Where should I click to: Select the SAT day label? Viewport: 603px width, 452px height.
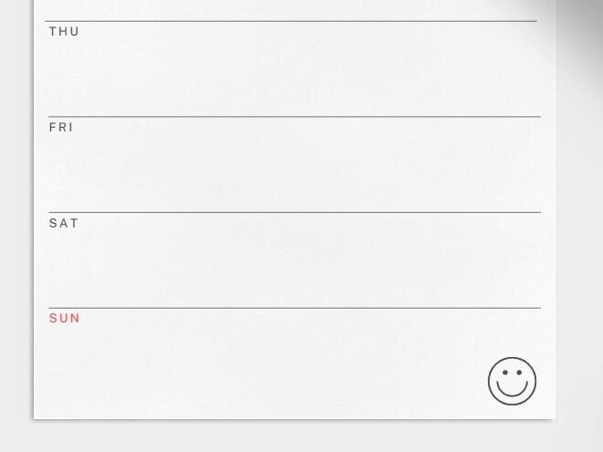tap(63, 224)
